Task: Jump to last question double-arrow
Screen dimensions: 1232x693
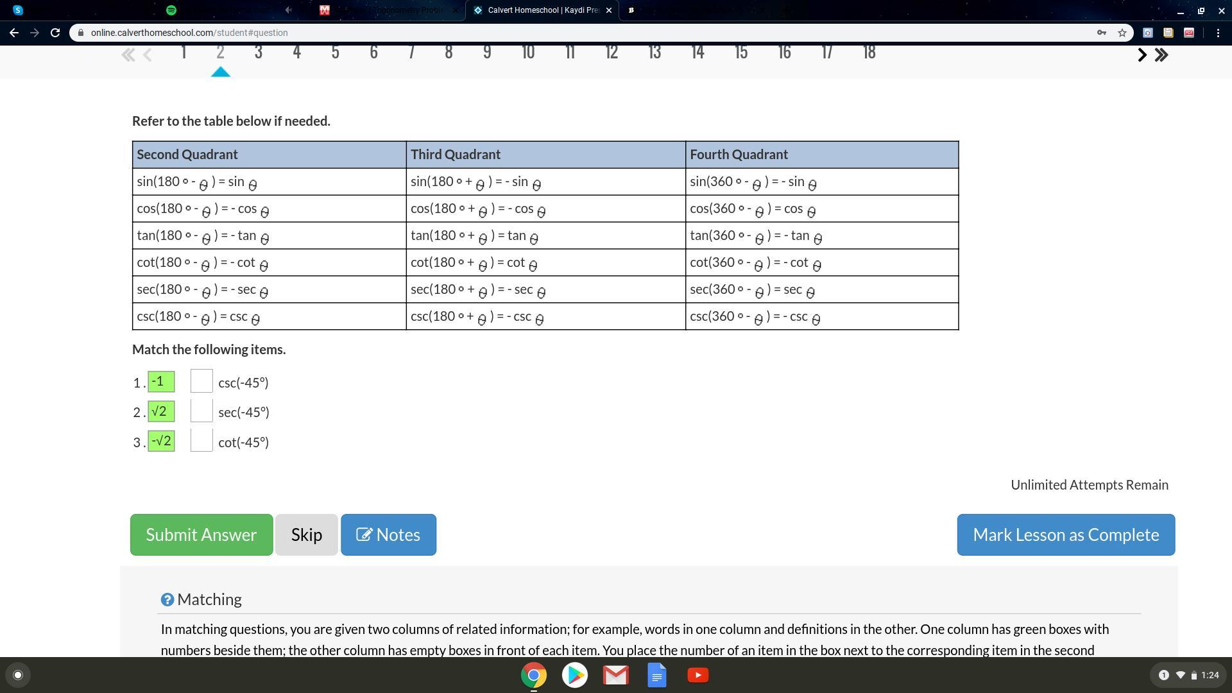Action: tap(1161, 55)
